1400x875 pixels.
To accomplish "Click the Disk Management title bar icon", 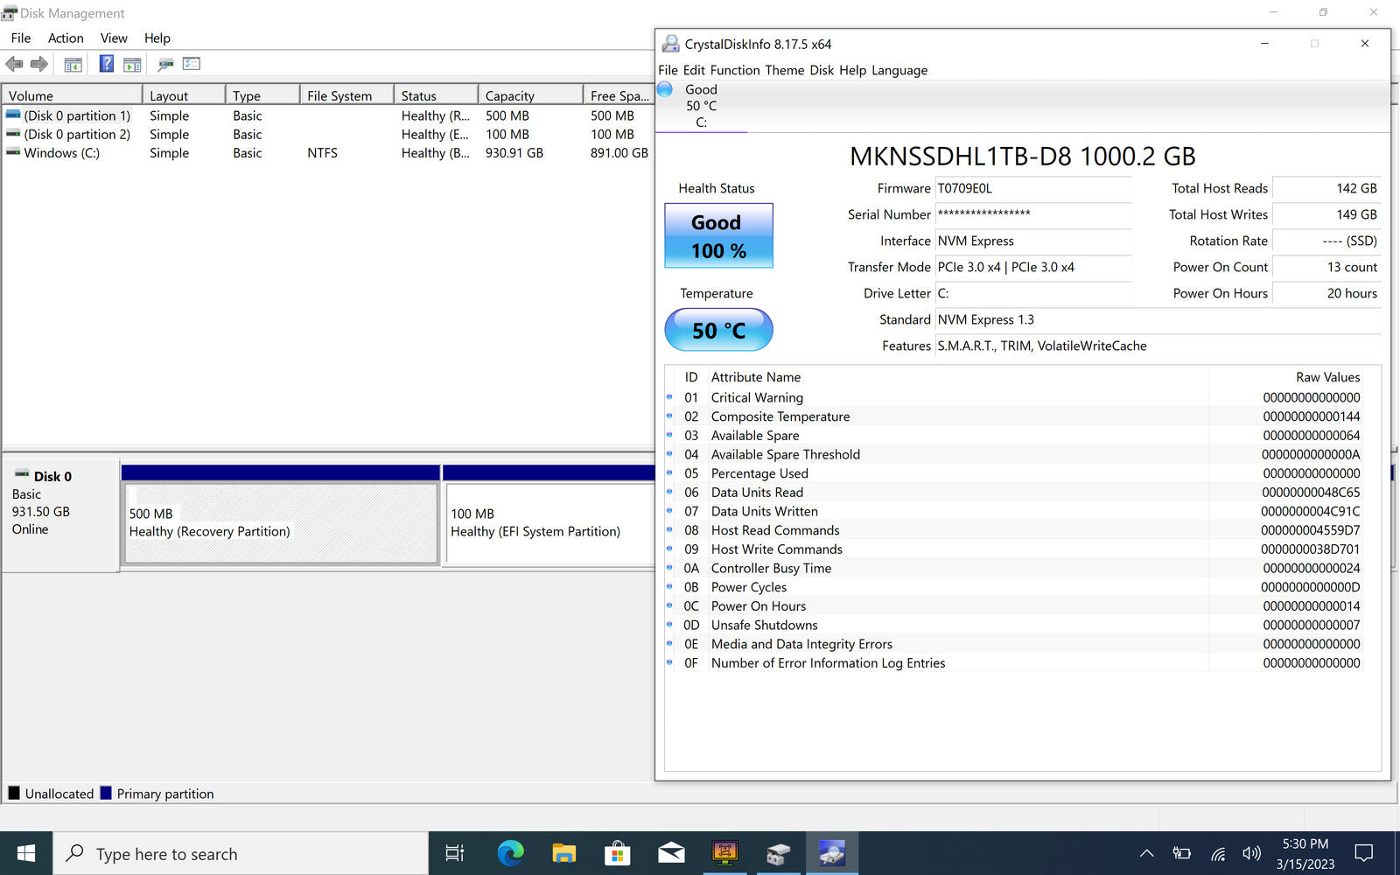I will (x=10, y=13).
